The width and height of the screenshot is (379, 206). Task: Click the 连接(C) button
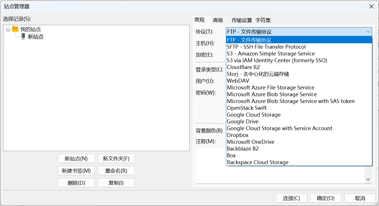pos(292,198)
